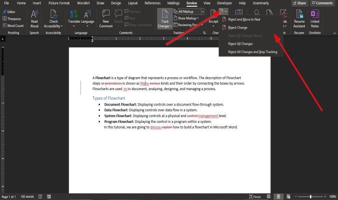Expand the Show Markup menu

coord(186,18)
